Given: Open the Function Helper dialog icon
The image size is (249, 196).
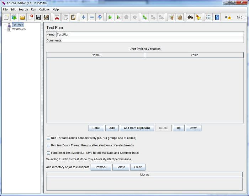Looking at the screenshot, I should 208,17.
